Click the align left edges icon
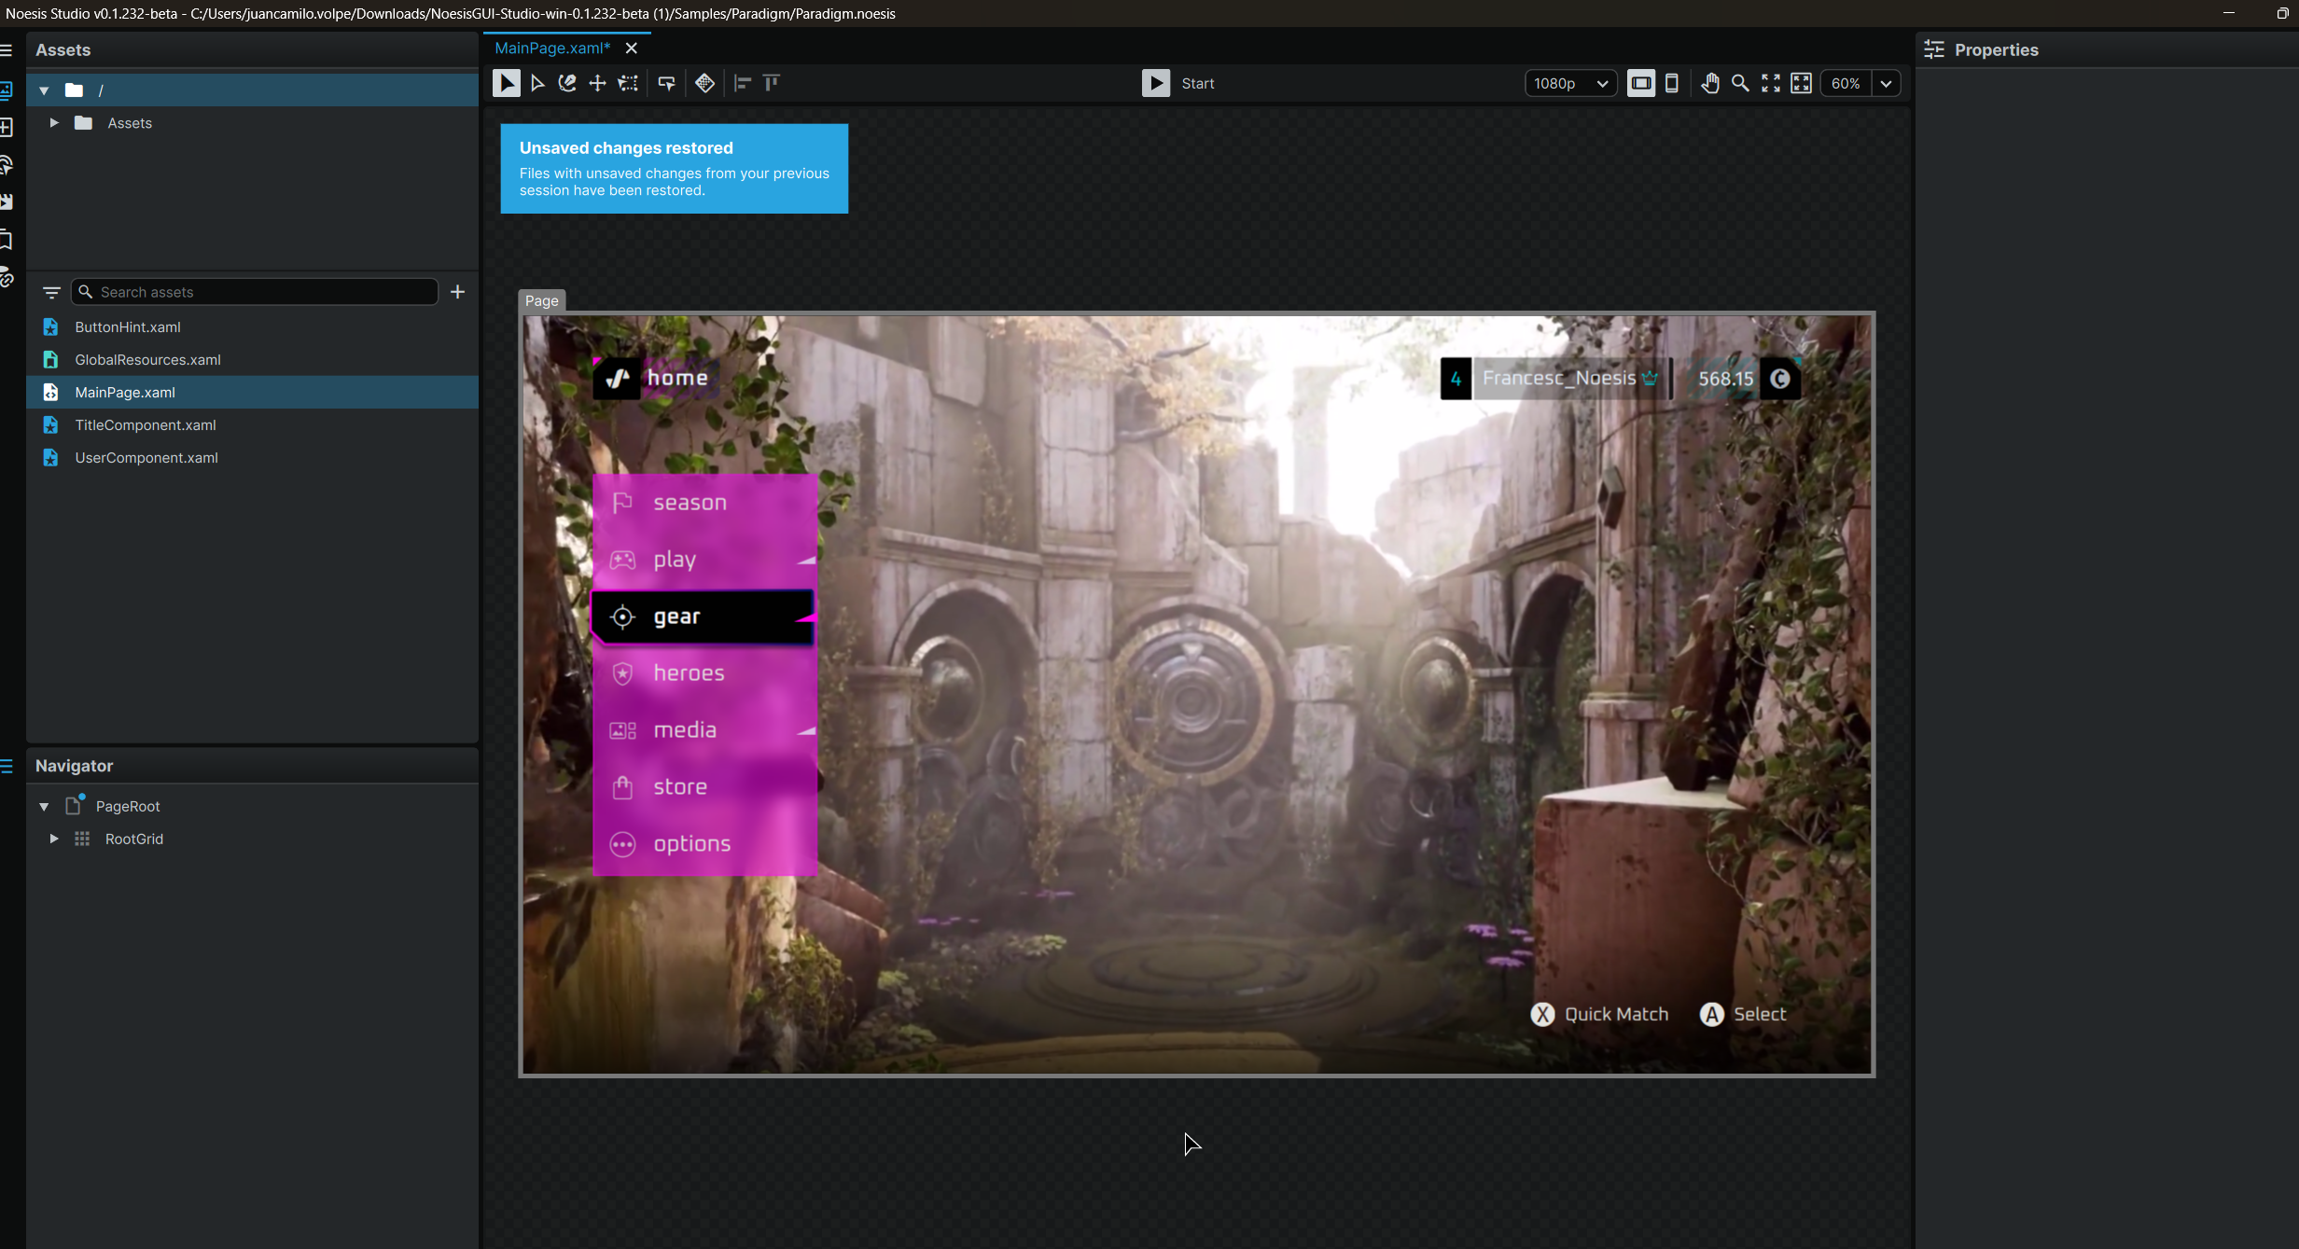This screenshot has height=1249, width=2299. [743, 83]
